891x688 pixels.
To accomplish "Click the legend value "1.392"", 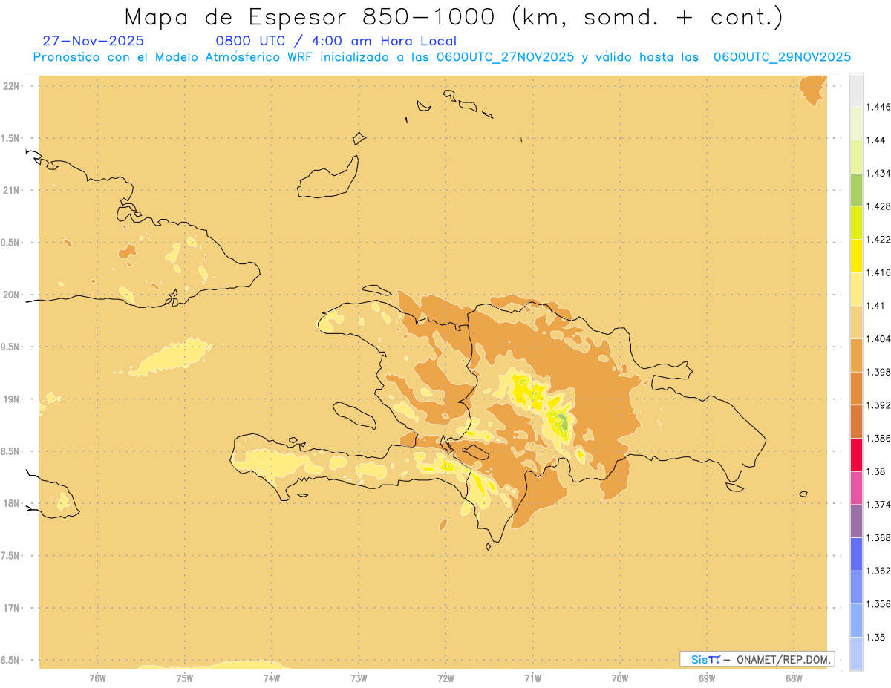I will [x=878, y=405].
